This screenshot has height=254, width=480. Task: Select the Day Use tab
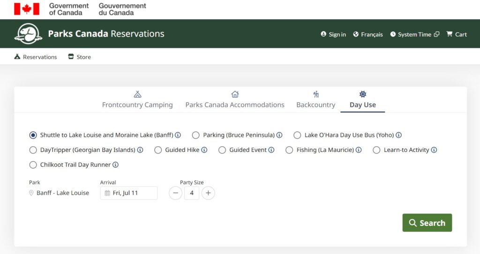tap(363, 100)
